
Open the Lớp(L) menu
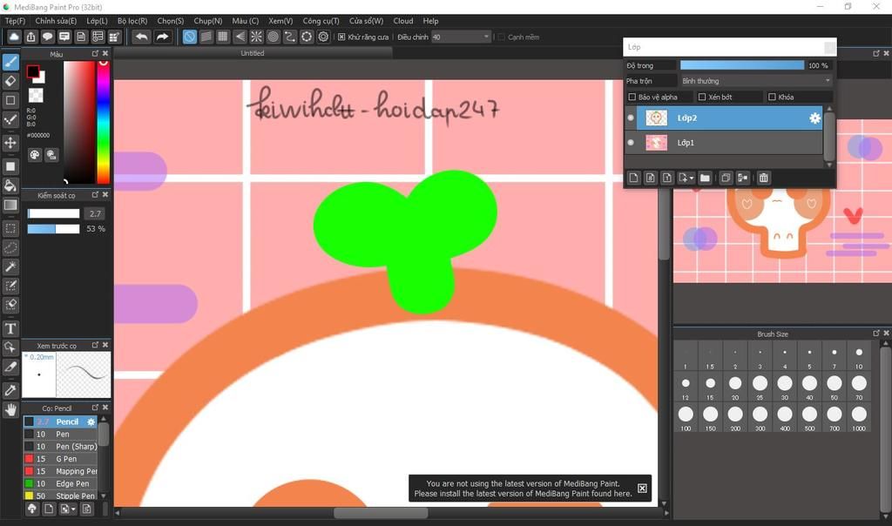[97, 21]
